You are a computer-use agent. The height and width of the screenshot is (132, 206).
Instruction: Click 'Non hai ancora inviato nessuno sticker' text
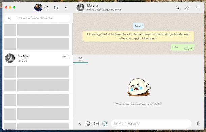[x=139, y=104]
